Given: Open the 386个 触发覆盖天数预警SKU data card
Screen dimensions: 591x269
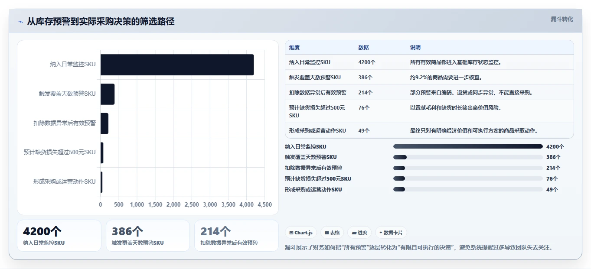Looking at the screenshot, I should 148,236.
